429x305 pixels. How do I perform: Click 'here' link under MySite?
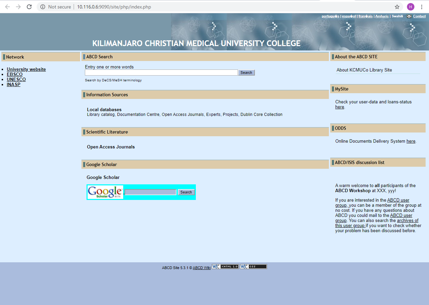coord(340,107)
